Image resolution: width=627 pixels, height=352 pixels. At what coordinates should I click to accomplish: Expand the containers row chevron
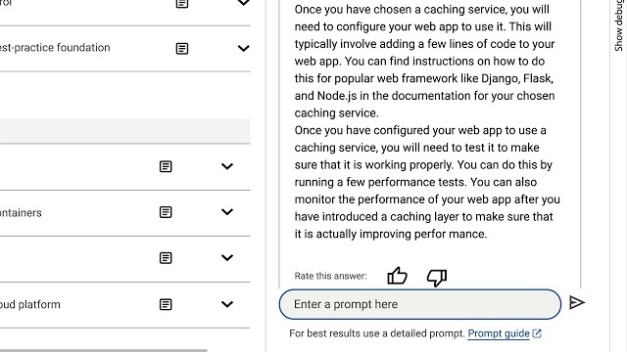click(x=227, y=212)
